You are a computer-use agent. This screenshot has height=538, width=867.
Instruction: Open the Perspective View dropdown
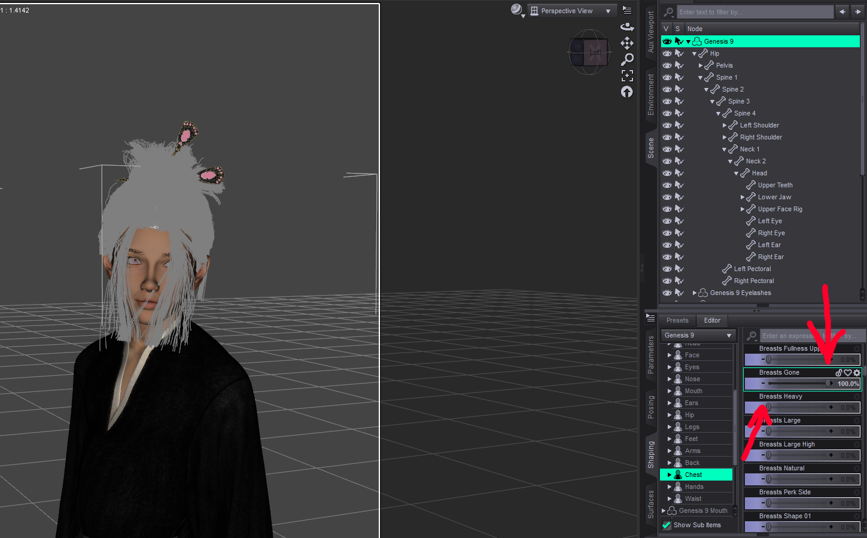[x=571, y=11]
